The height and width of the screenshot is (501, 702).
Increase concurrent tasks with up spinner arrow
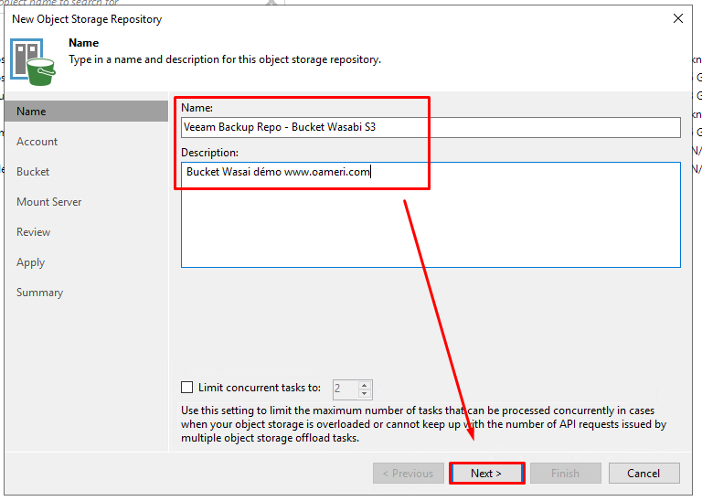tap(365, 385)
